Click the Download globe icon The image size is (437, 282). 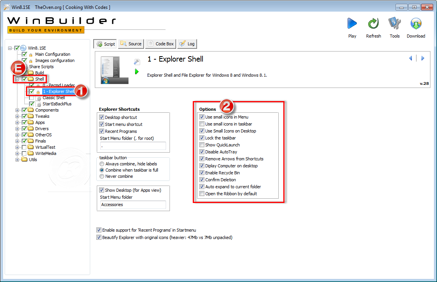[x=416, y=24]
